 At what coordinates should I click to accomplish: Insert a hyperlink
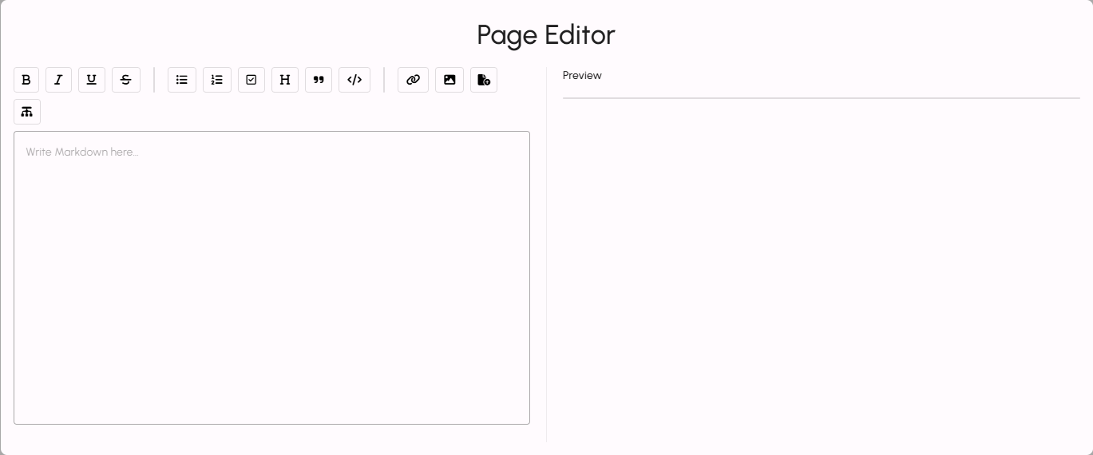tap(413, 80)
